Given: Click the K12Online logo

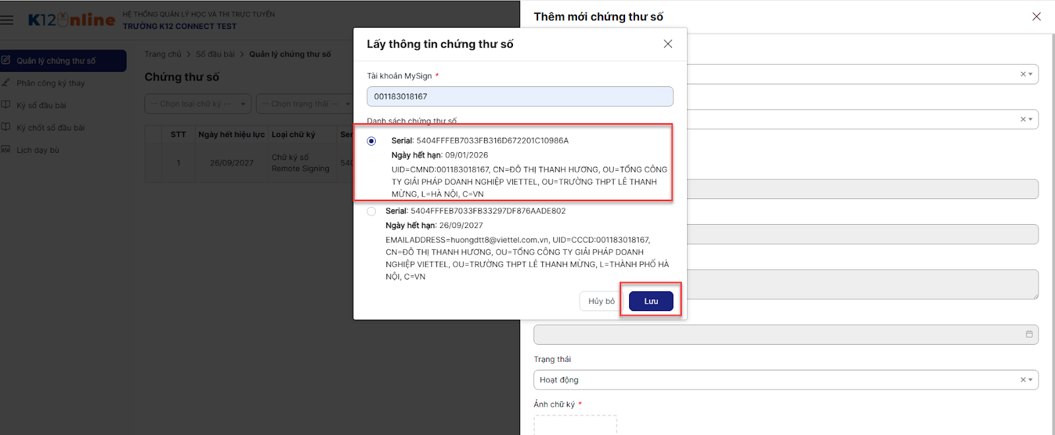Looking at the screenshot, I should 71,20.
